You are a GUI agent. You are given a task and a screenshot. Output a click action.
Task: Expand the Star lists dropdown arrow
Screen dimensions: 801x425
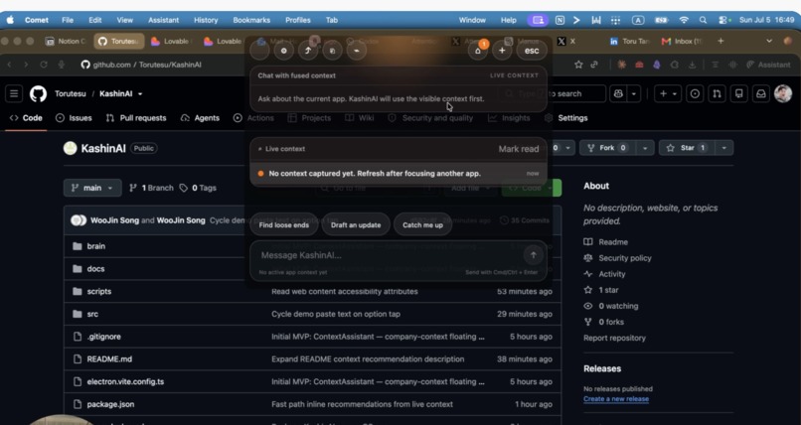723,148
